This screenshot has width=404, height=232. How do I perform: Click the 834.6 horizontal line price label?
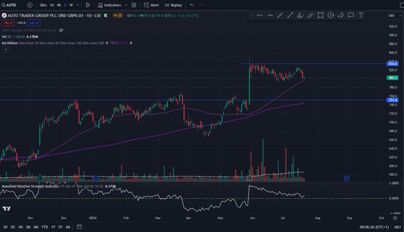click(393, 64)
